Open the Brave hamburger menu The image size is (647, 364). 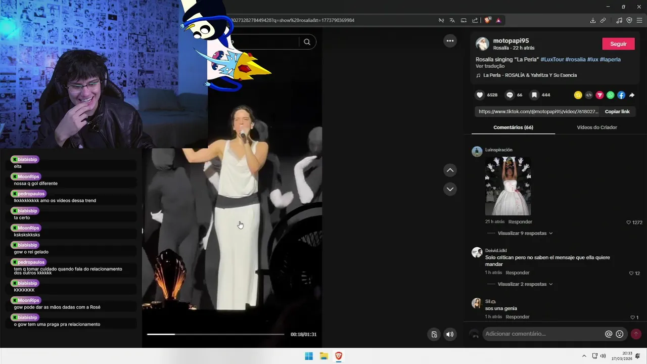(639, 20)
